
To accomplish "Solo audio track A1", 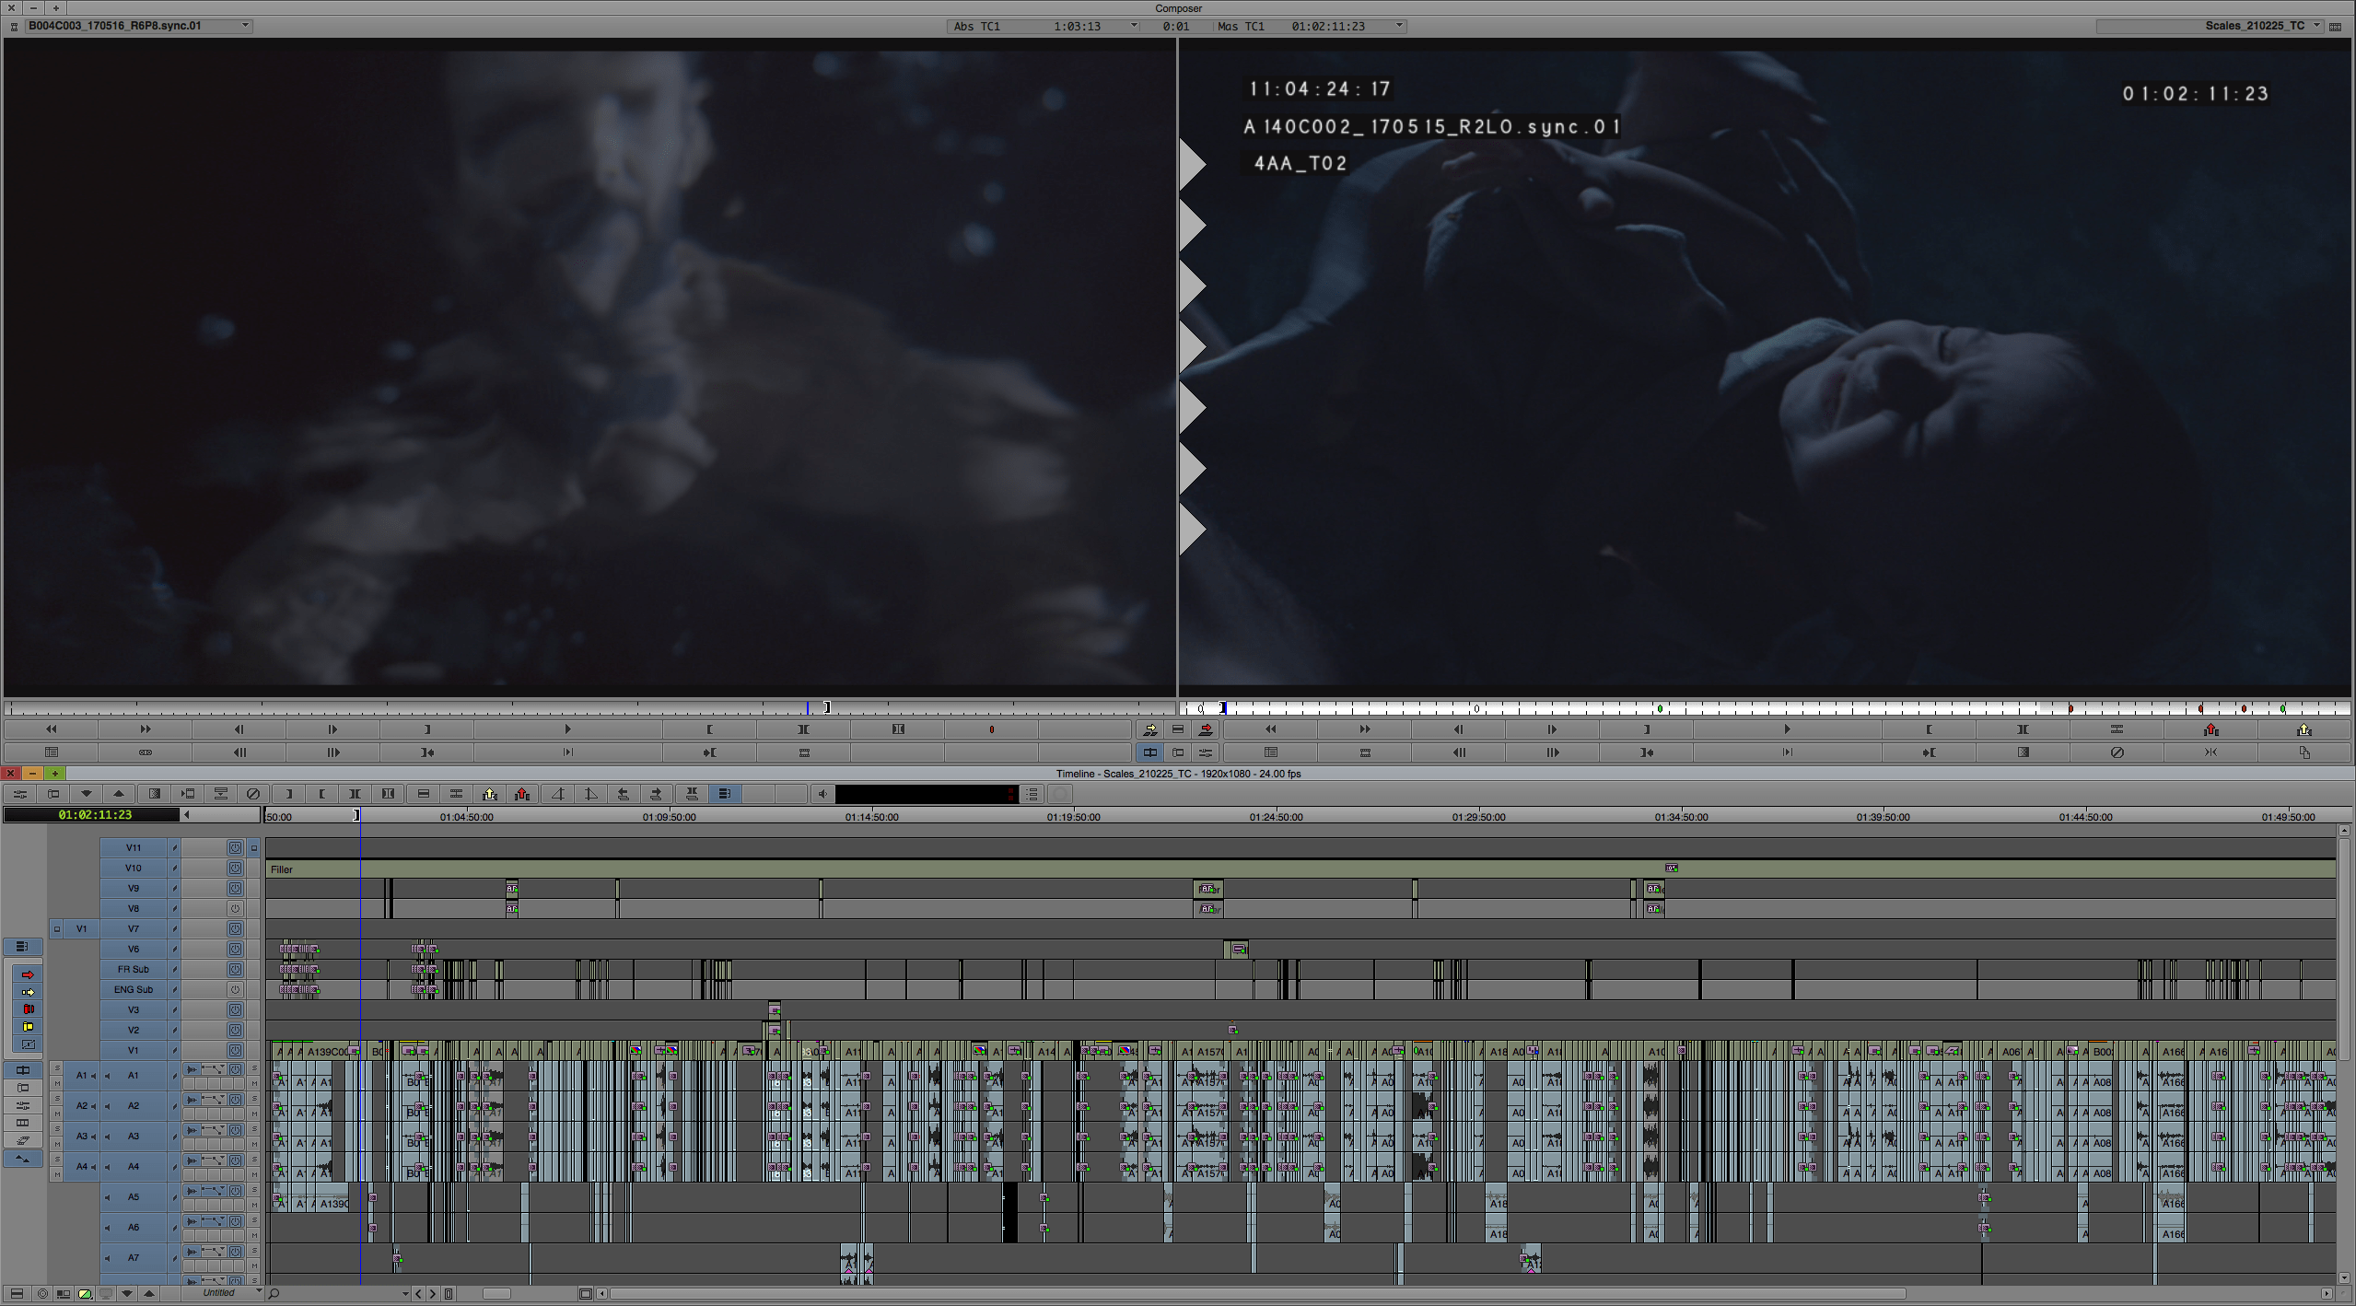I will 56,1068.
